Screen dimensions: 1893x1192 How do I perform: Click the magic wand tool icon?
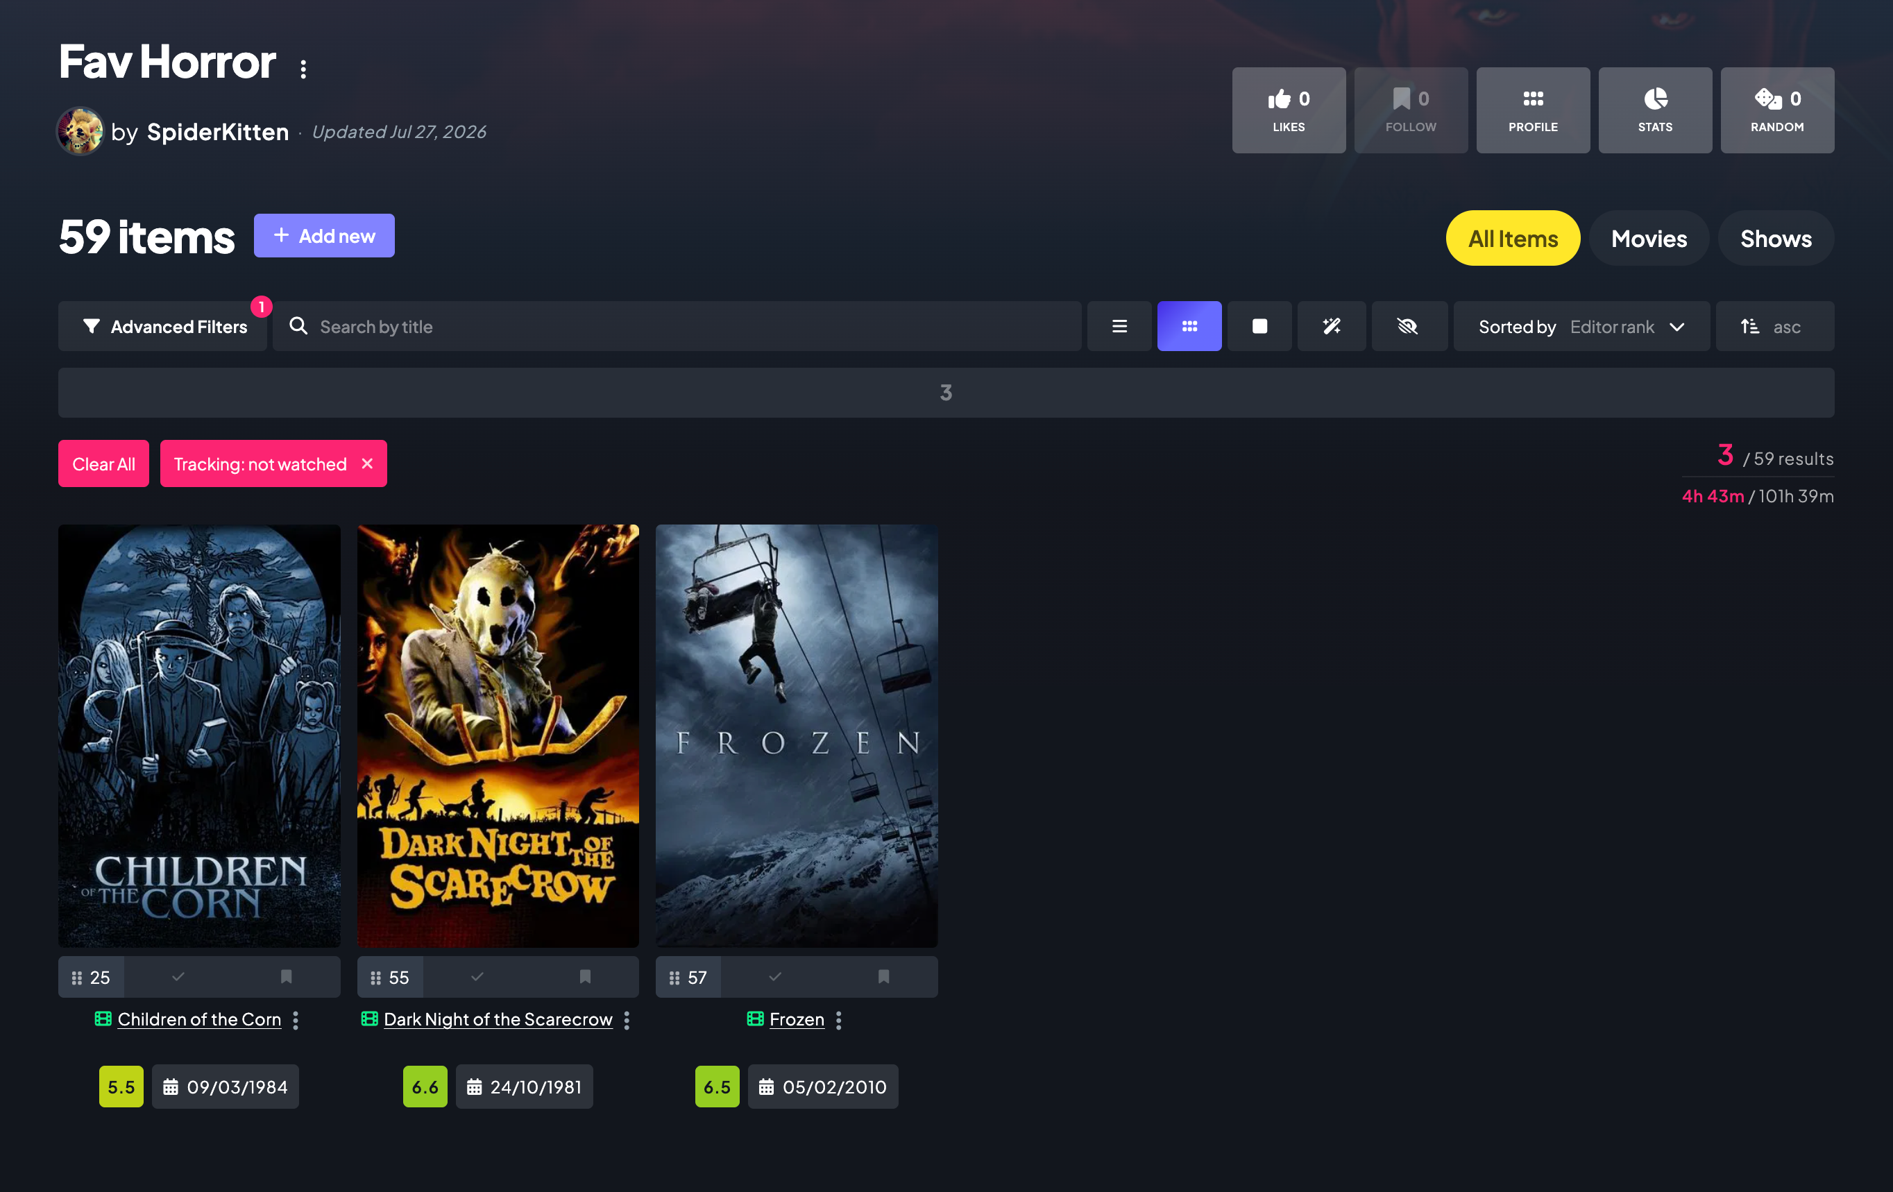(x=1332, y=326)
